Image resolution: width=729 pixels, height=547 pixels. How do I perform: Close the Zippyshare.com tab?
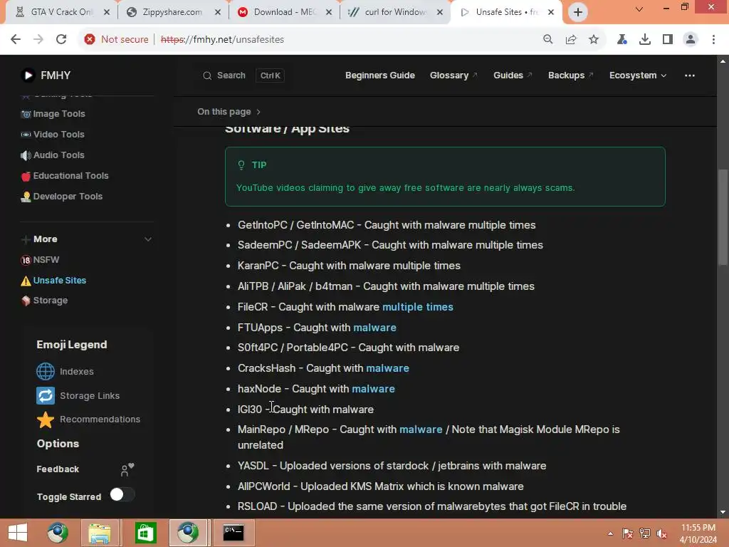point(218,12)
